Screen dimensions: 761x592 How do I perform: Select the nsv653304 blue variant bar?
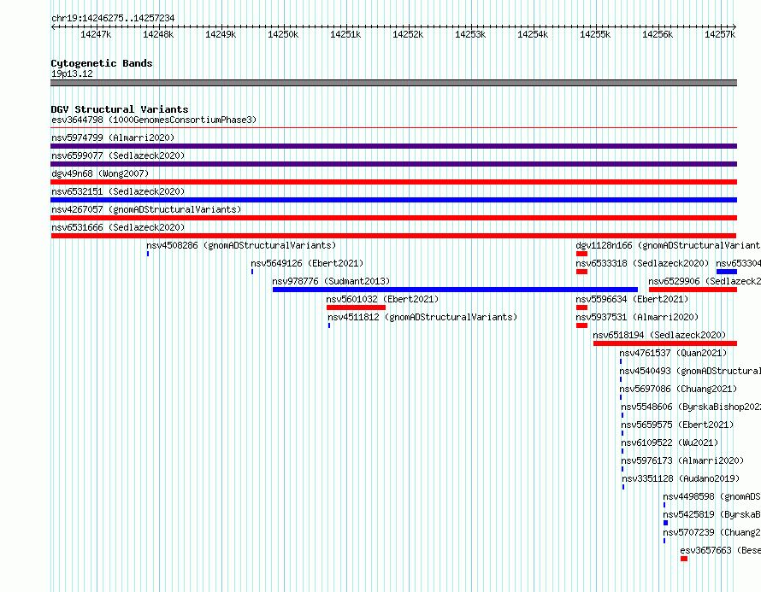point(727,272)
